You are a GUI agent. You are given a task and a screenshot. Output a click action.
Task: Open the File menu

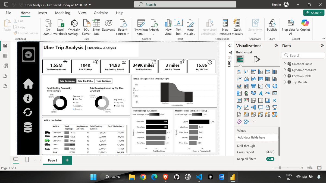[8, 13]
